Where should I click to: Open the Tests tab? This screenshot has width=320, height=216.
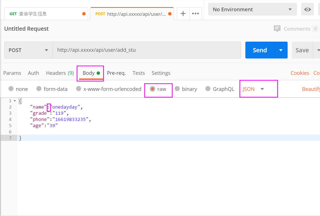(139, 73)
